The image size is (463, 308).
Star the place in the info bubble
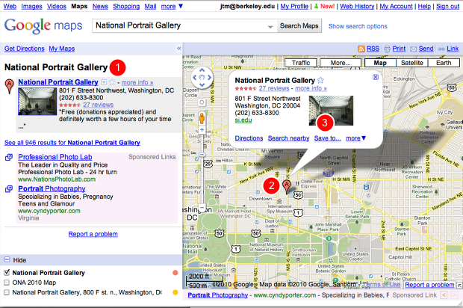[x=320, y=80]
